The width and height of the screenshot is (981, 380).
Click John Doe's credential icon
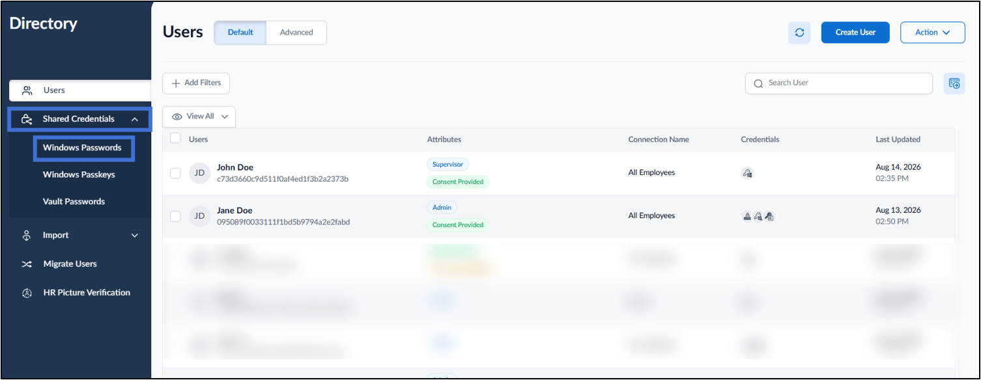coord(747,173)
